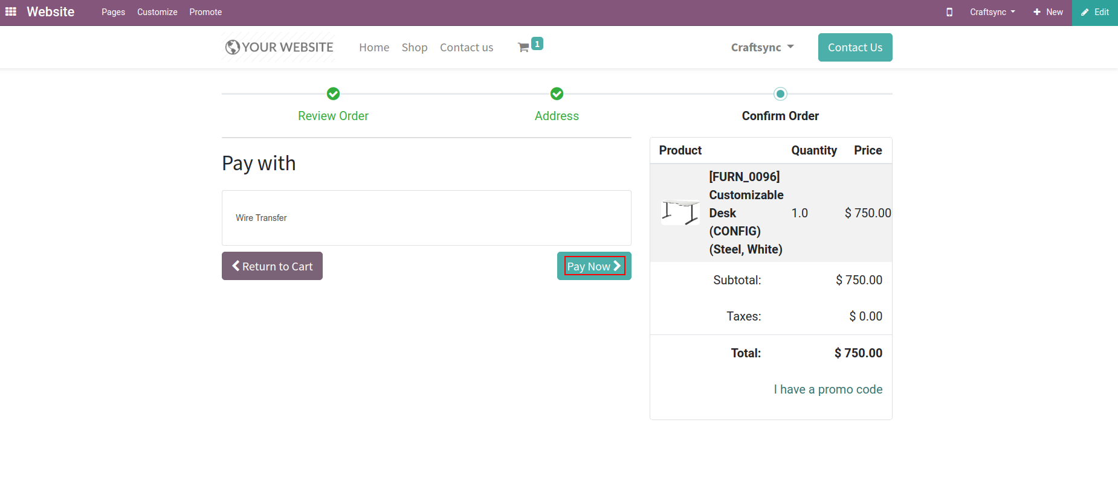Click the globe logo of Your Website

pyautogui.click(x=233, y=47)
